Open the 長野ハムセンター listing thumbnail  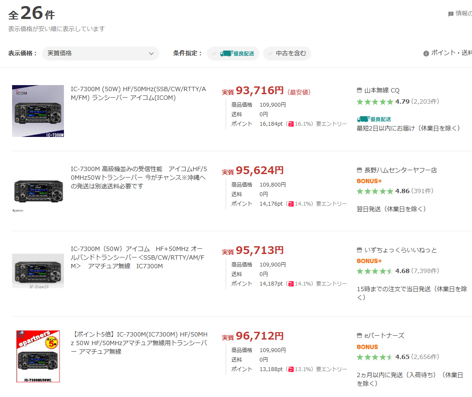click(38, 191)
